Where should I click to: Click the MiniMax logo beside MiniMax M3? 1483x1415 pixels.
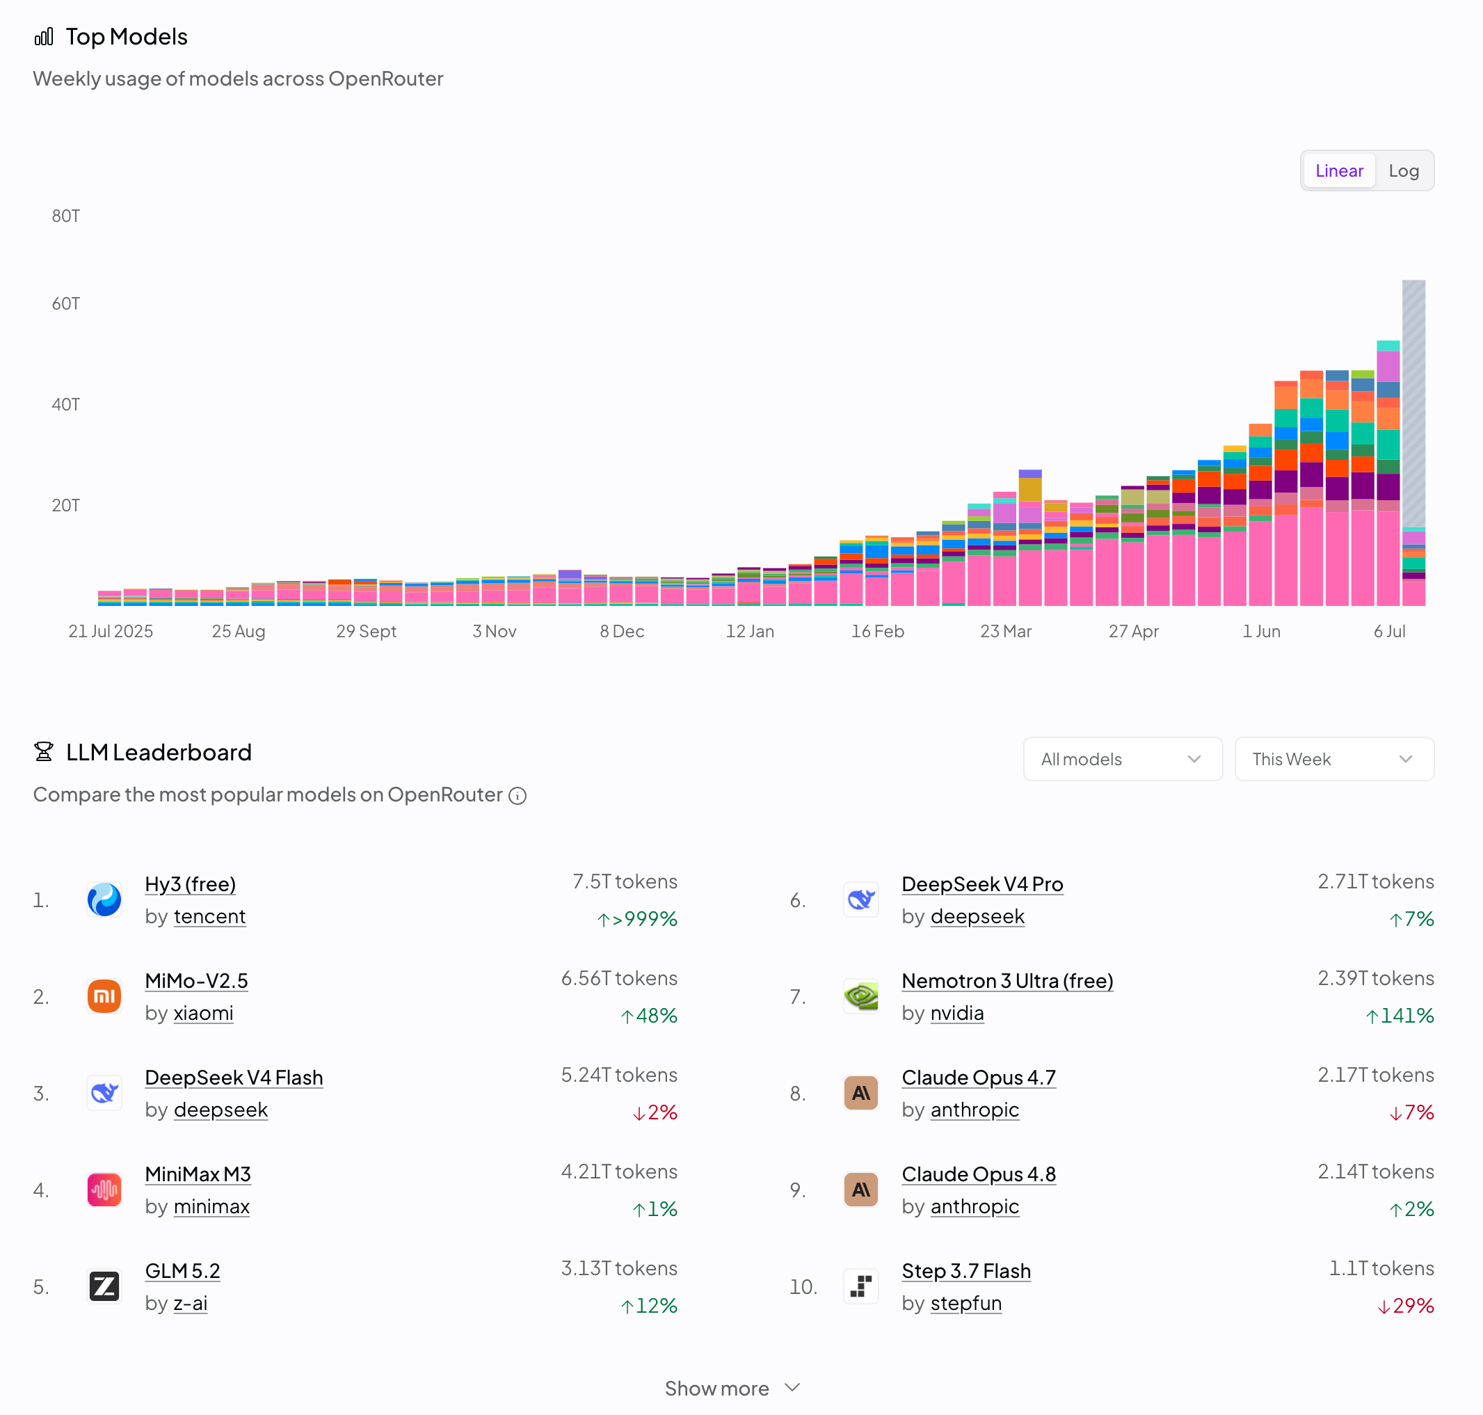tap(104, 1190)
